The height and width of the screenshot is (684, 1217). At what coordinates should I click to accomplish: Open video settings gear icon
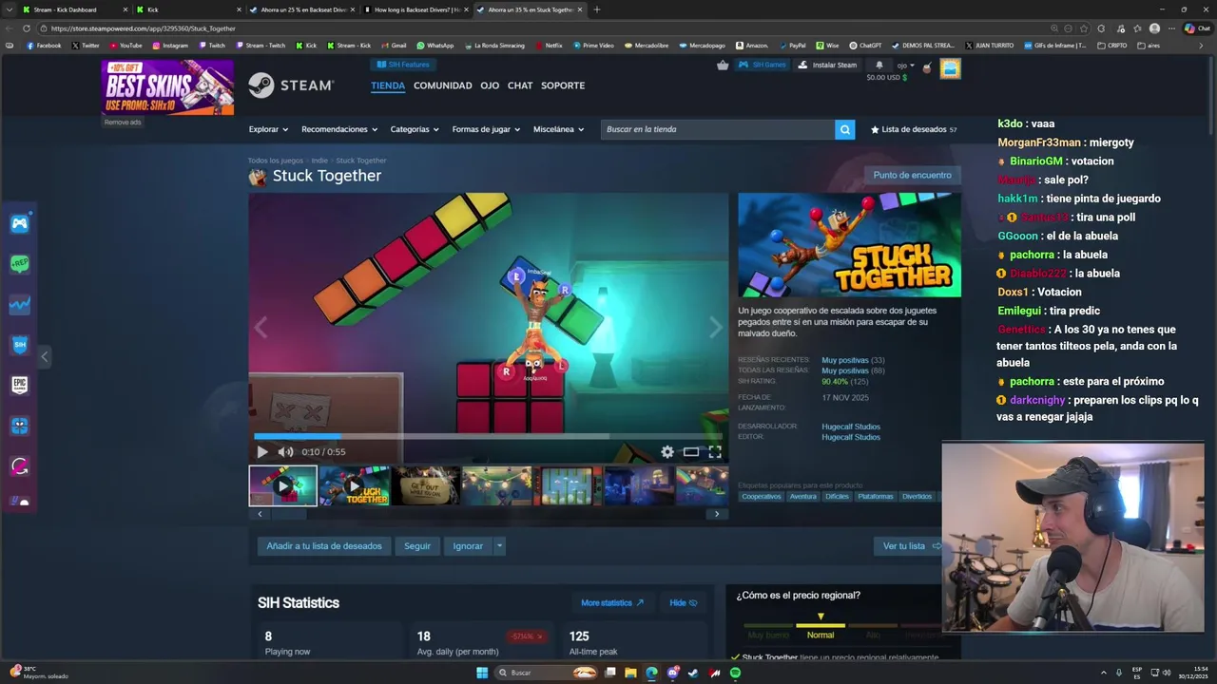tap(667, 452)
